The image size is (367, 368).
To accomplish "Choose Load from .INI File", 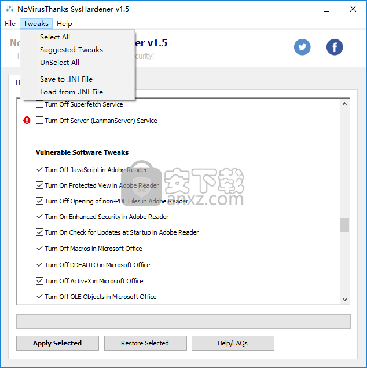I will (71, 92).
